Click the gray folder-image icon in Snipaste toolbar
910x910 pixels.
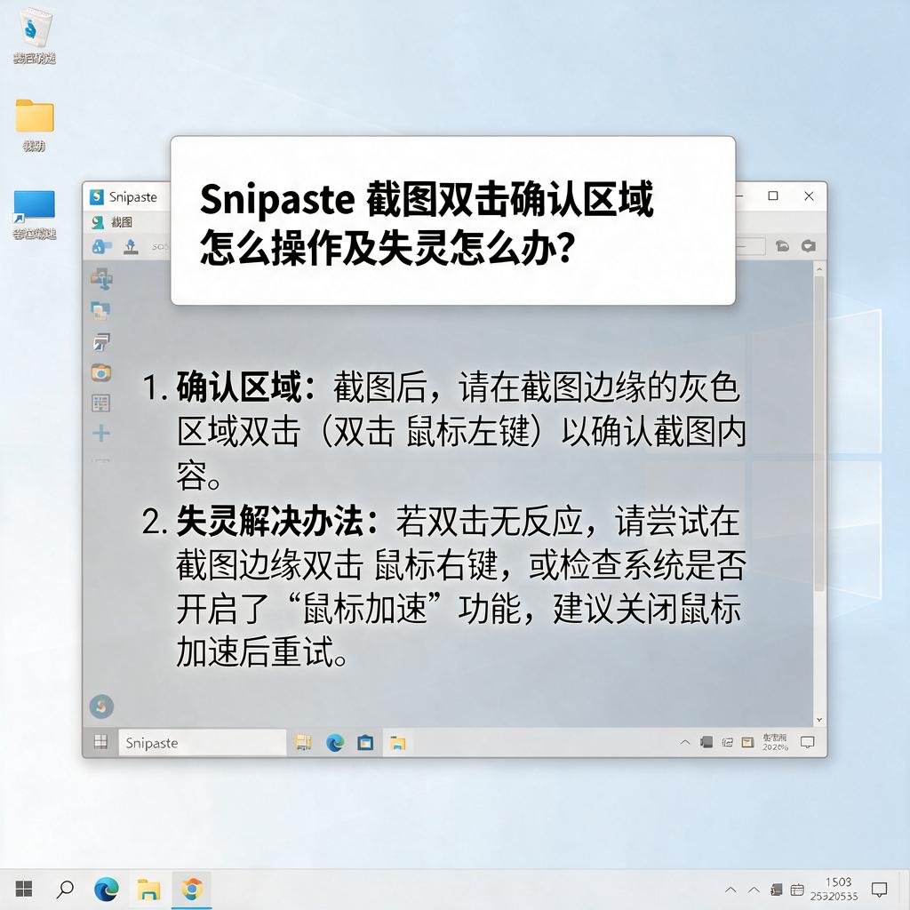pyautogui.click(x=782, y=246)
